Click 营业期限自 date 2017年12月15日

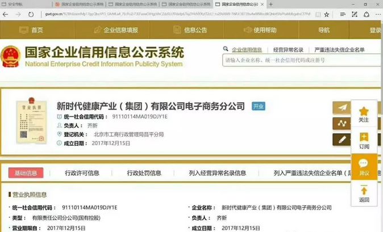[66, 228]
